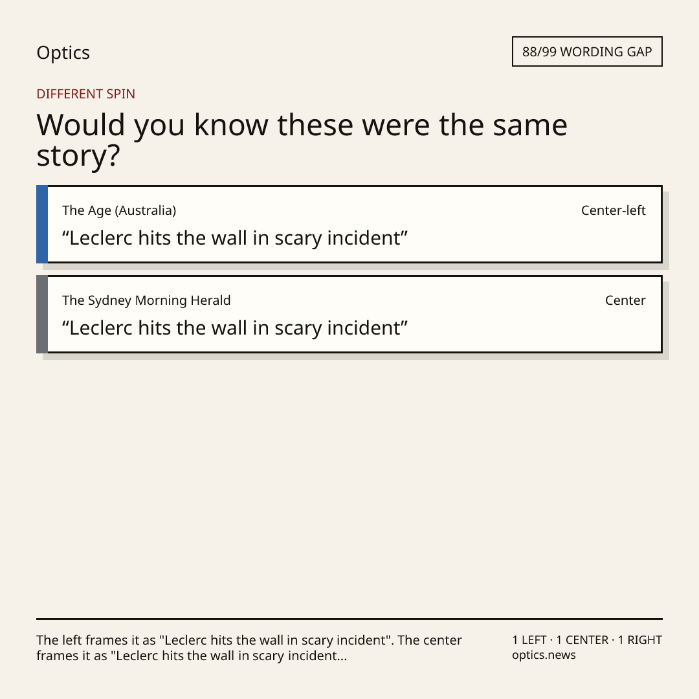This screenshot has height=699, width=699.
Task: Open The Age (Australia) headline card
Action: click(349, 224)
